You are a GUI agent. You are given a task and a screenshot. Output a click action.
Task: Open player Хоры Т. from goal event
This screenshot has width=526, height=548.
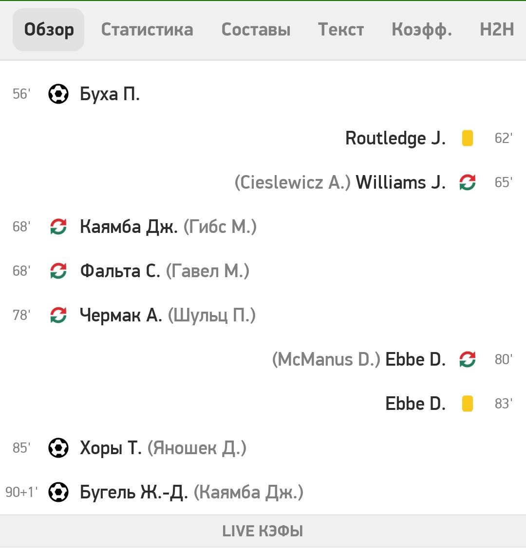point(111,448)
